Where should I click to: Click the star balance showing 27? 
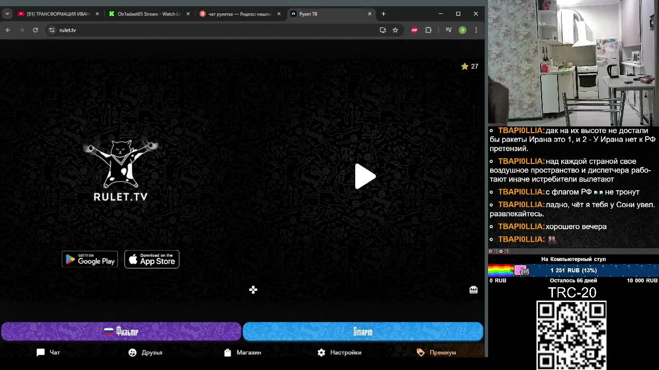470,66
